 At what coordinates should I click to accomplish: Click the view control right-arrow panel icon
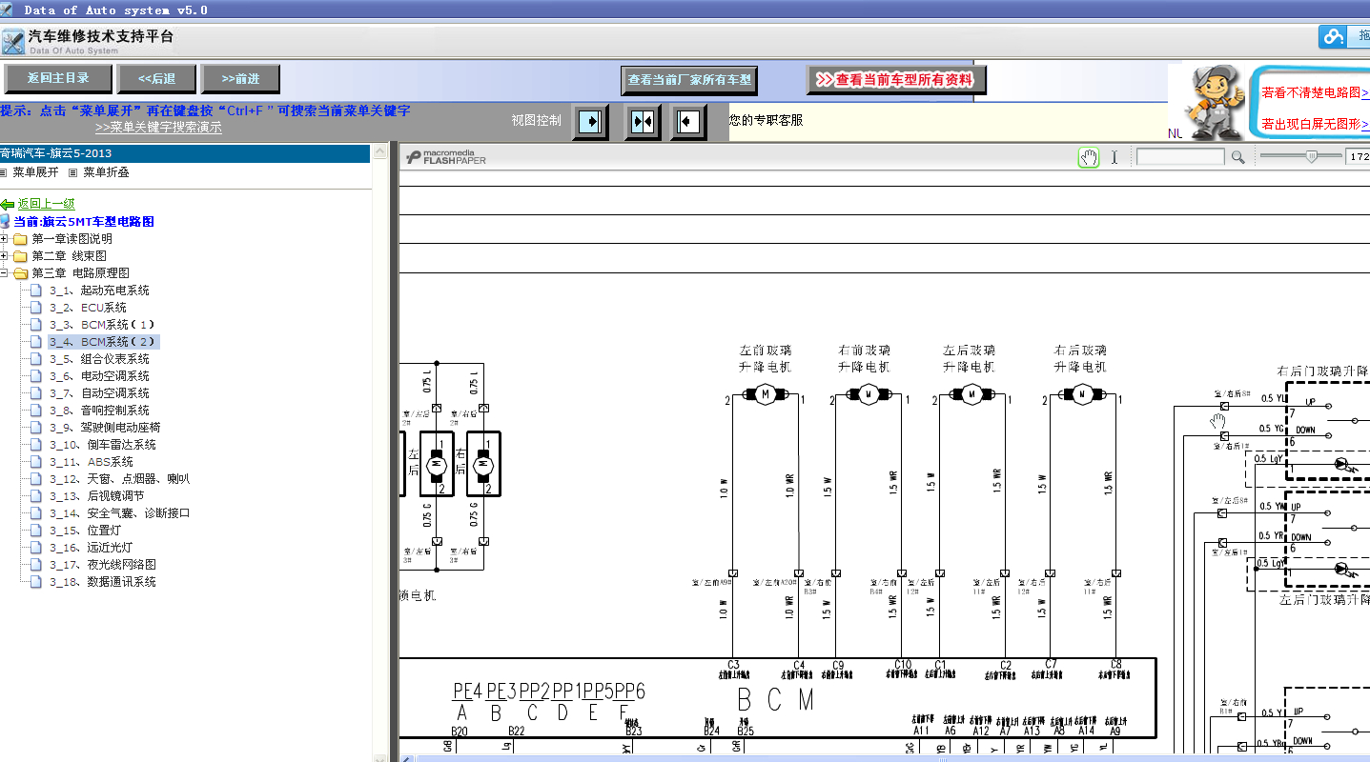pos(591,122)
